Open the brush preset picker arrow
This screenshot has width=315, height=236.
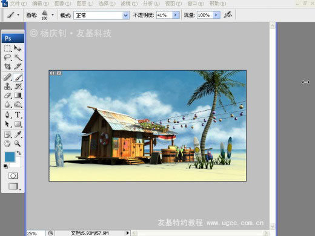(53, 15)
